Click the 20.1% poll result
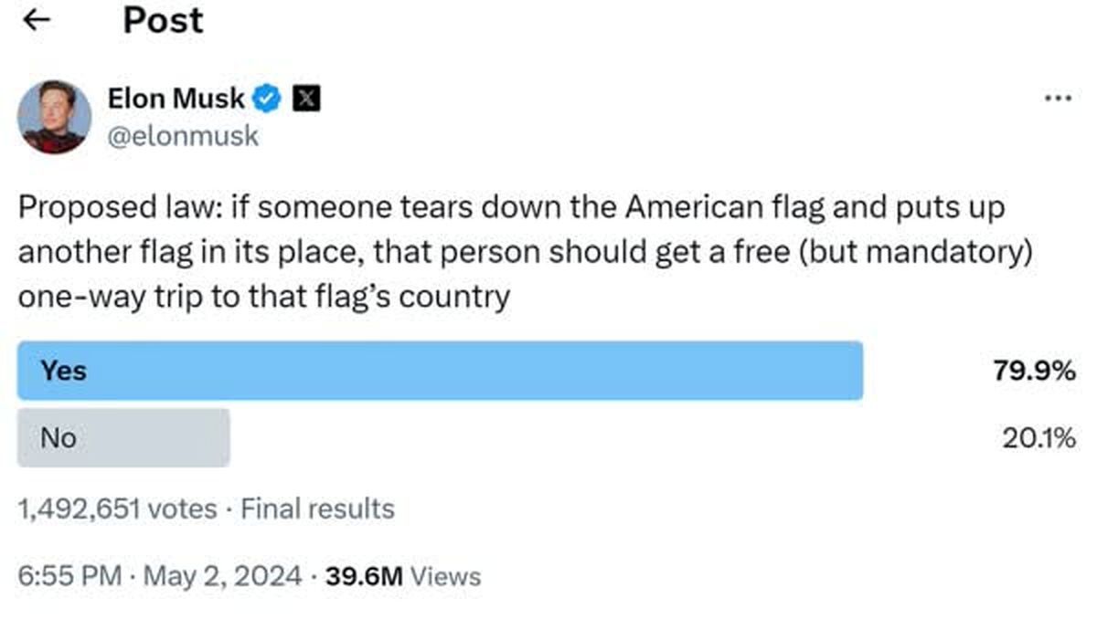This screenshot has width=1097, height=619. click(x=1038, y=439)
